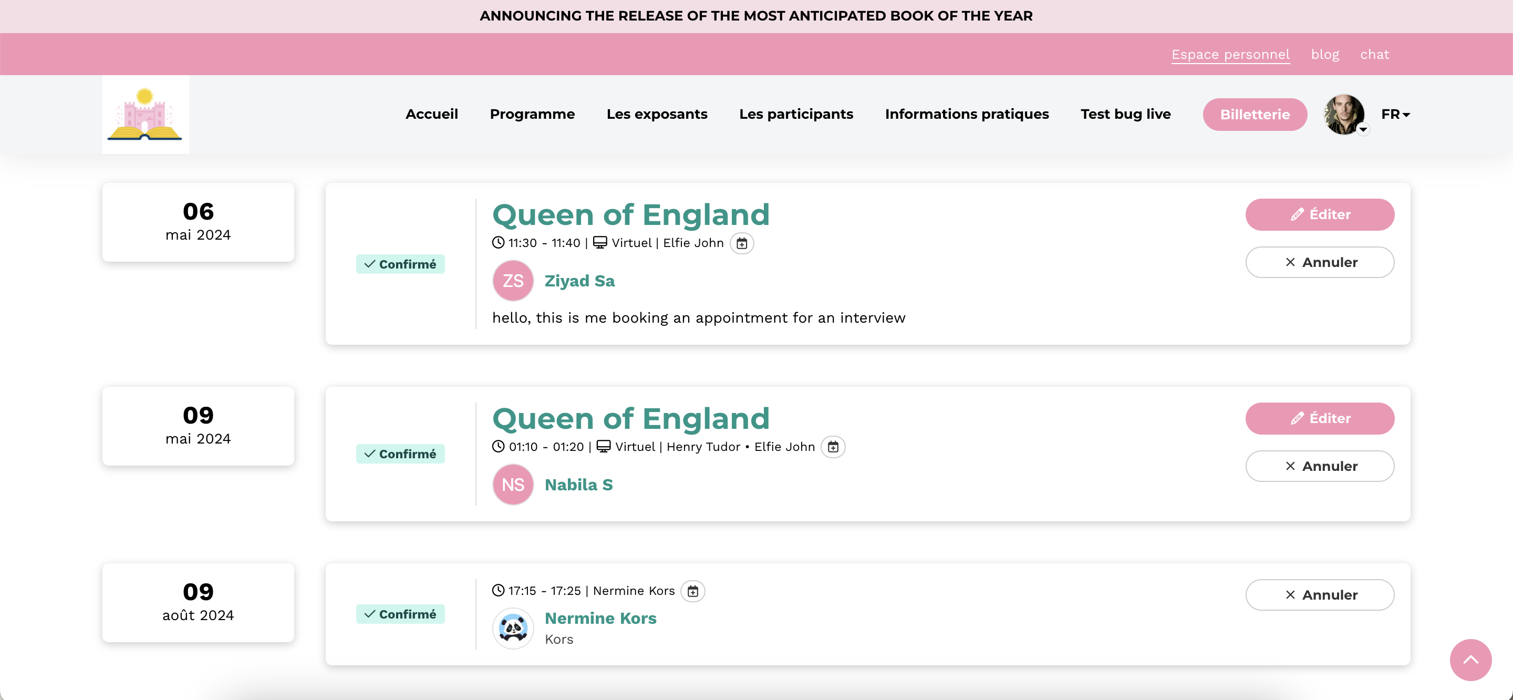The height and width of the screenshot is (700, 1513).
Task: Open Queen of England title on 09 mai card
Action: coord(631,418)
